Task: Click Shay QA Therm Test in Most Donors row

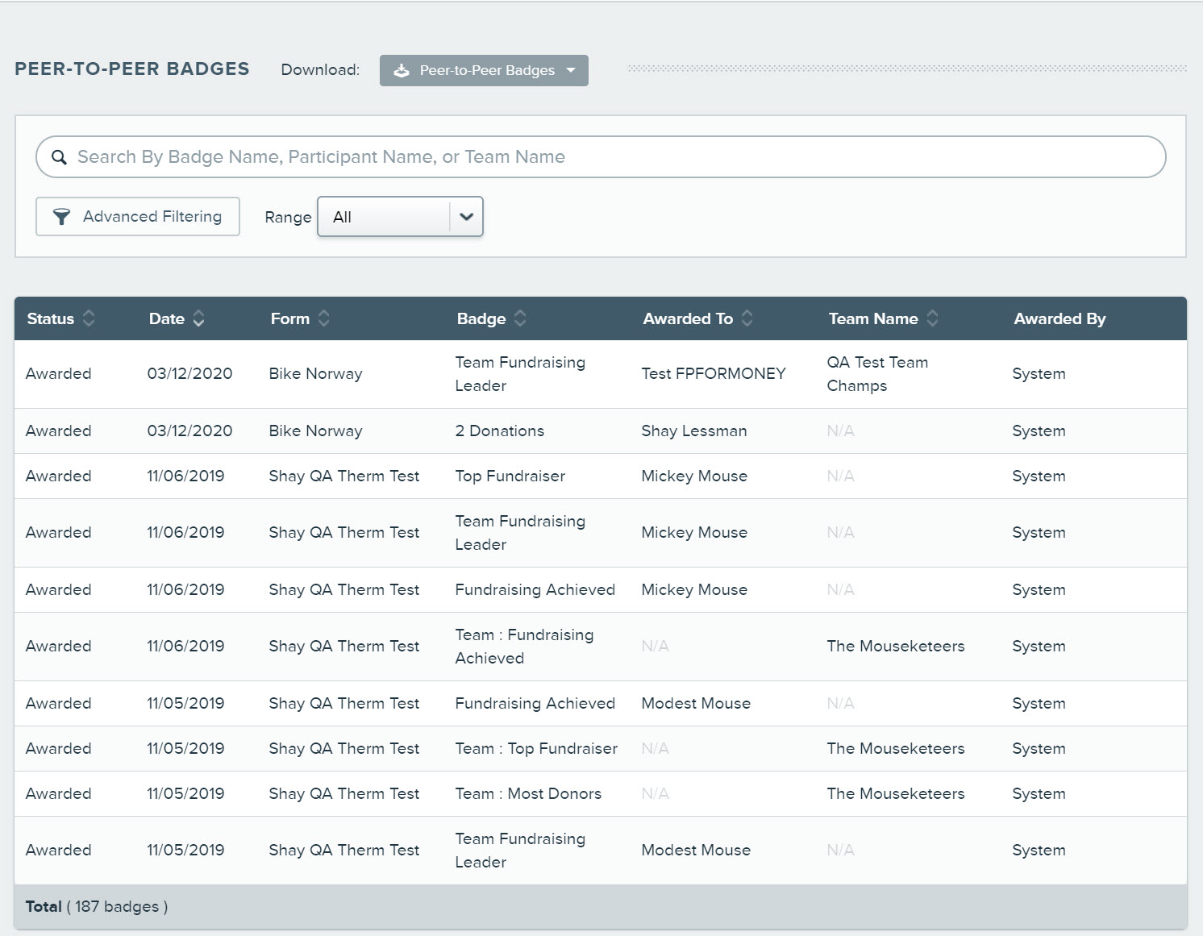Action: coord(343,794)
